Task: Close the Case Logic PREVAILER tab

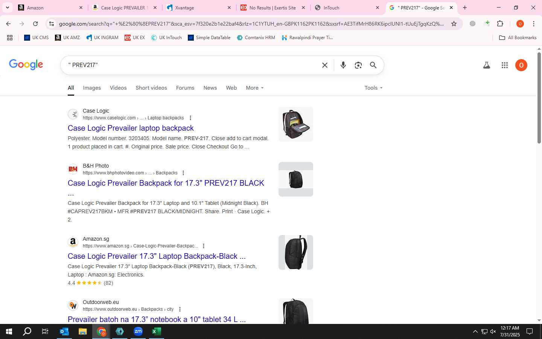Action: tap(155, 8)
